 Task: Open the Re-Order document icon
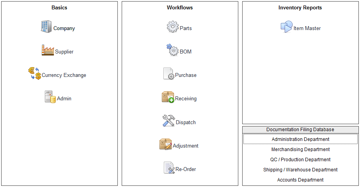pyautogui.click(x=169, y=168)
